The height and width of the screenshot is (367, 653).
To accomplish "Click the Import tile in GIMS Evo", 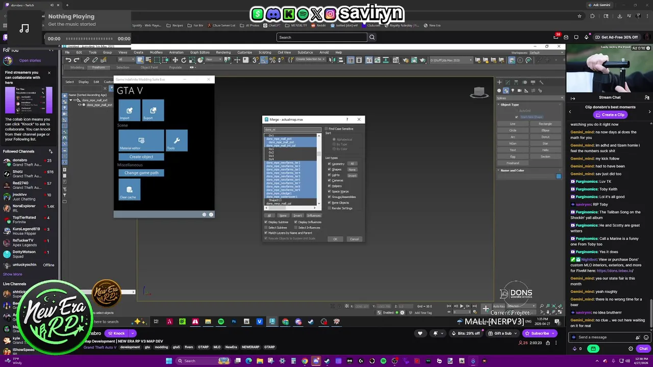I will click(x=130, y=111).
